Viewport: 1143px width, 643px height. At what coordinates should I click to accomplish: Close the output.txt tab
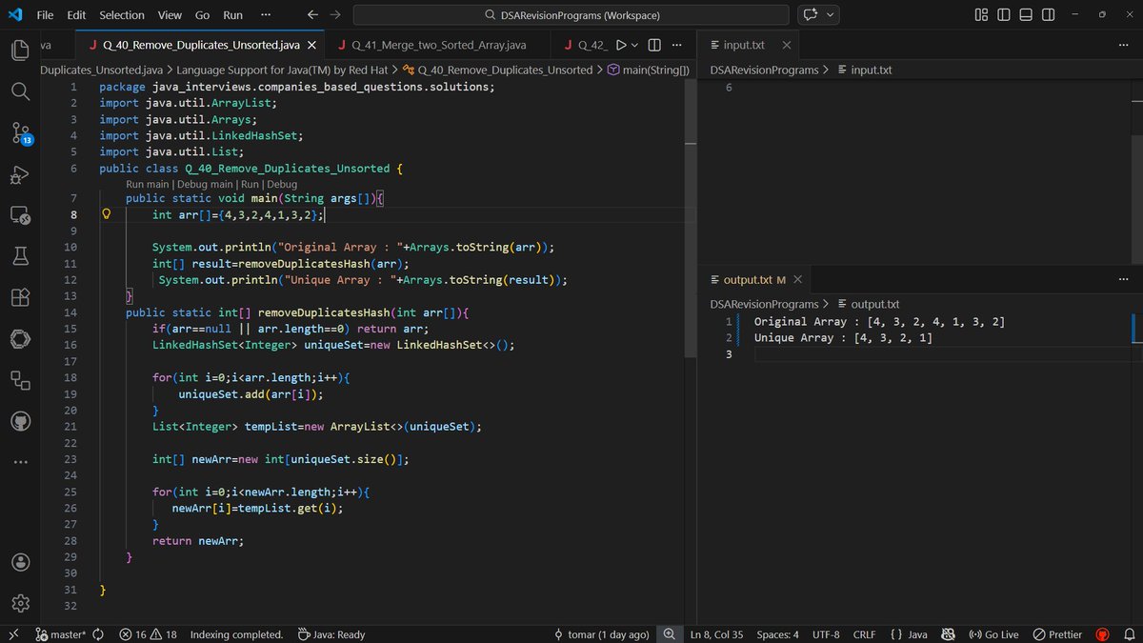797,279
